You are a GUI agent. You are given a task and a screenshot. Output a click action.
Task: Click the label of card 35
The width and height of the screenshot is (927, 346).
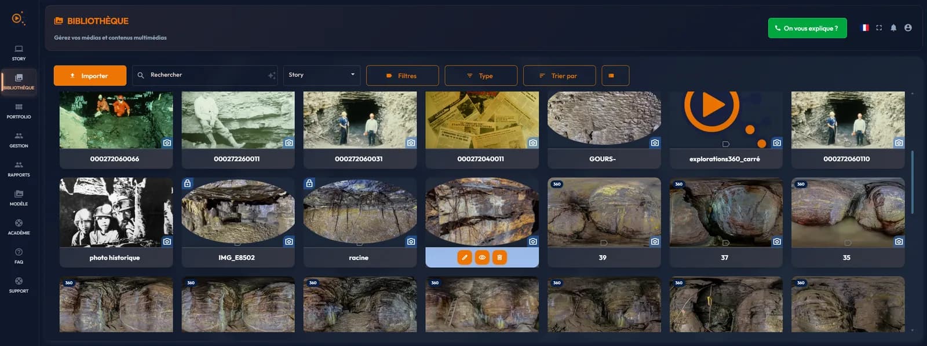point(846,257)
